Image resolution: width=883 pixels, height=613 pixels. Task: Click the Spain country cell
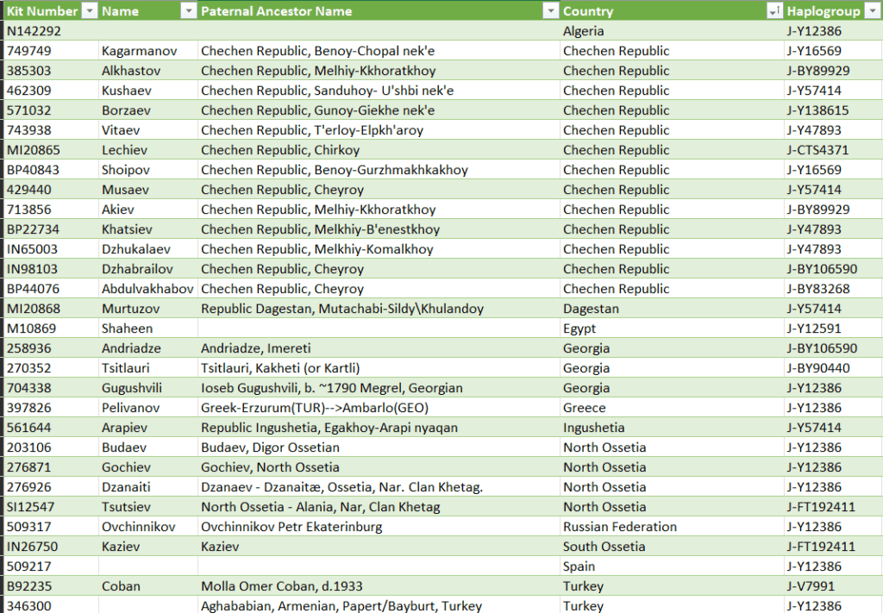click(x=579, y=566)
